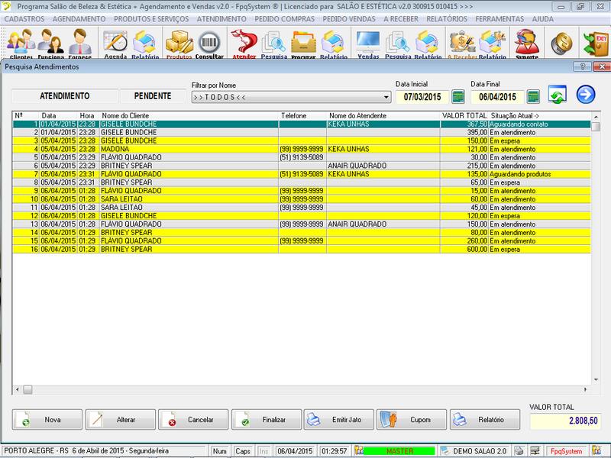Open the Procurar folder icon
611x458 pixels.
click(x=303, y=43)
